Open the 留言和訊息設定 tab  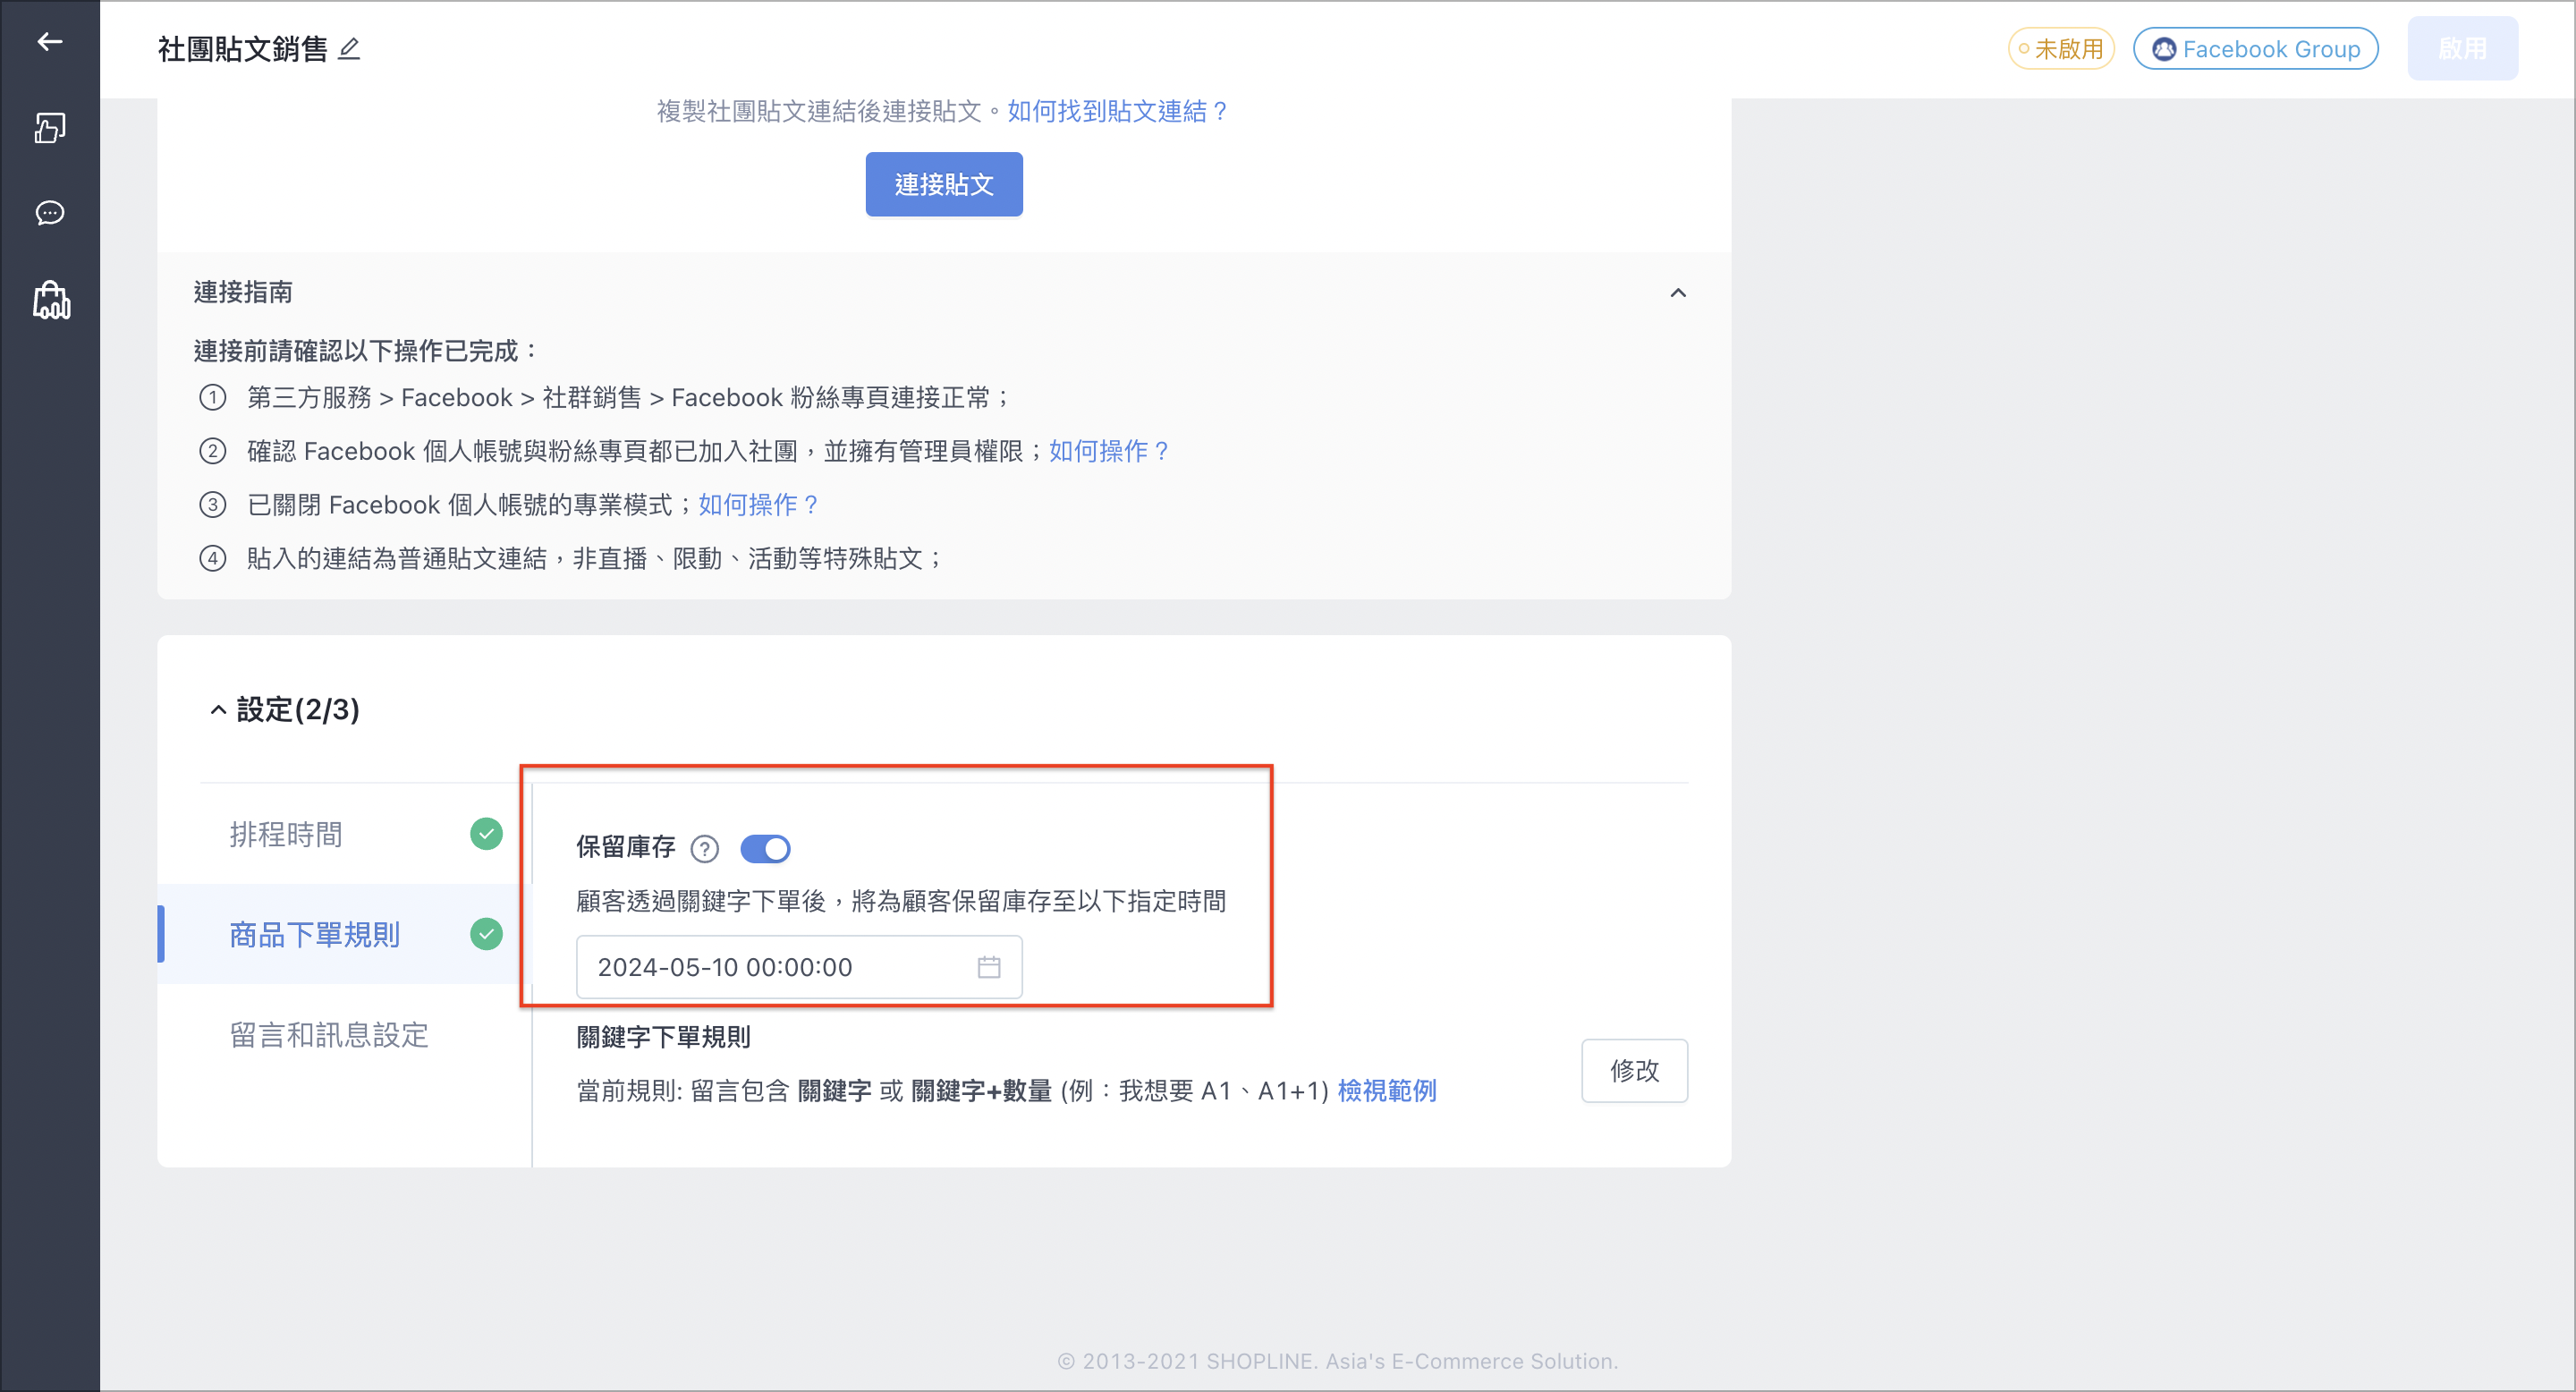(x=345, y=1034)
